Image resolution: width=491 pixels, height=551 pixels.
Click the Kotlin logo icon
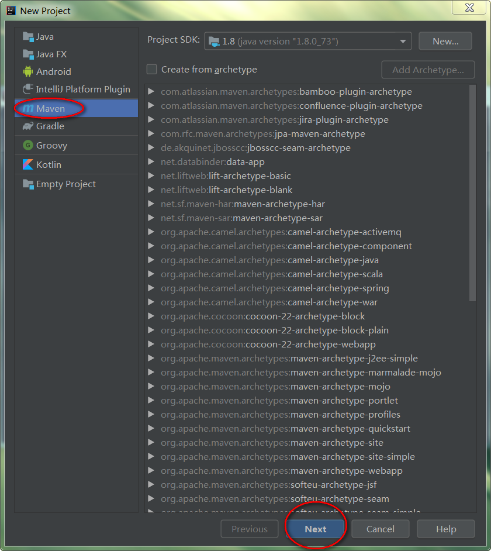(28, 165)
